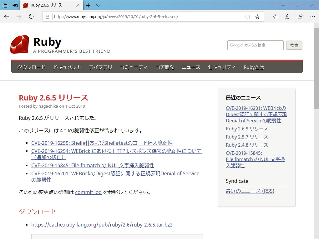
Task: Share this page
Action: pos(300,17)
